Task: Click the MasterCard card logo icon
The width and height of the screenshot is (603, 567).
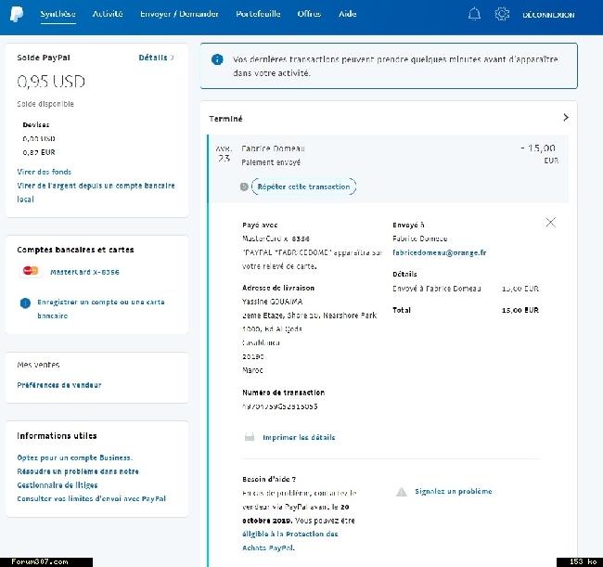Action: coord(31,271)
